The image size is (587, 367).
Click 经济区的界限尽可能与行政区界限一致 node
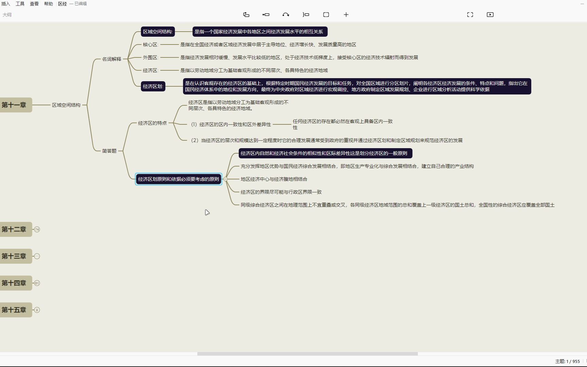coord(281,192)
